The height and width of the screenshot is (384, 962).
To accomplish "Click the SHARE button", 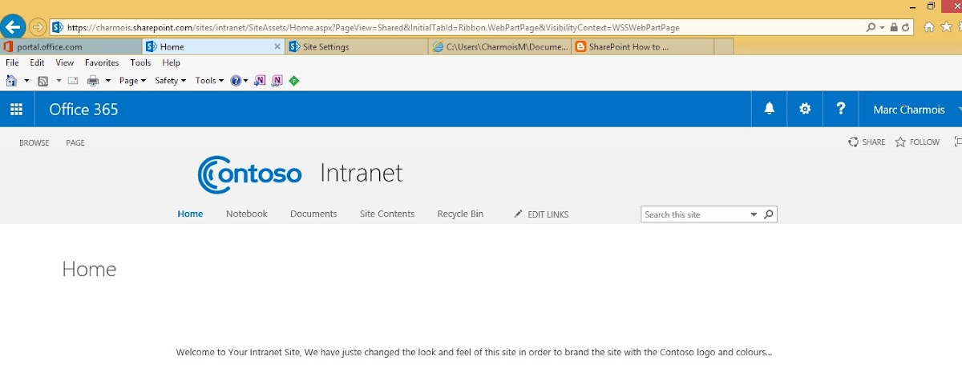I will [x=867, y=142].
